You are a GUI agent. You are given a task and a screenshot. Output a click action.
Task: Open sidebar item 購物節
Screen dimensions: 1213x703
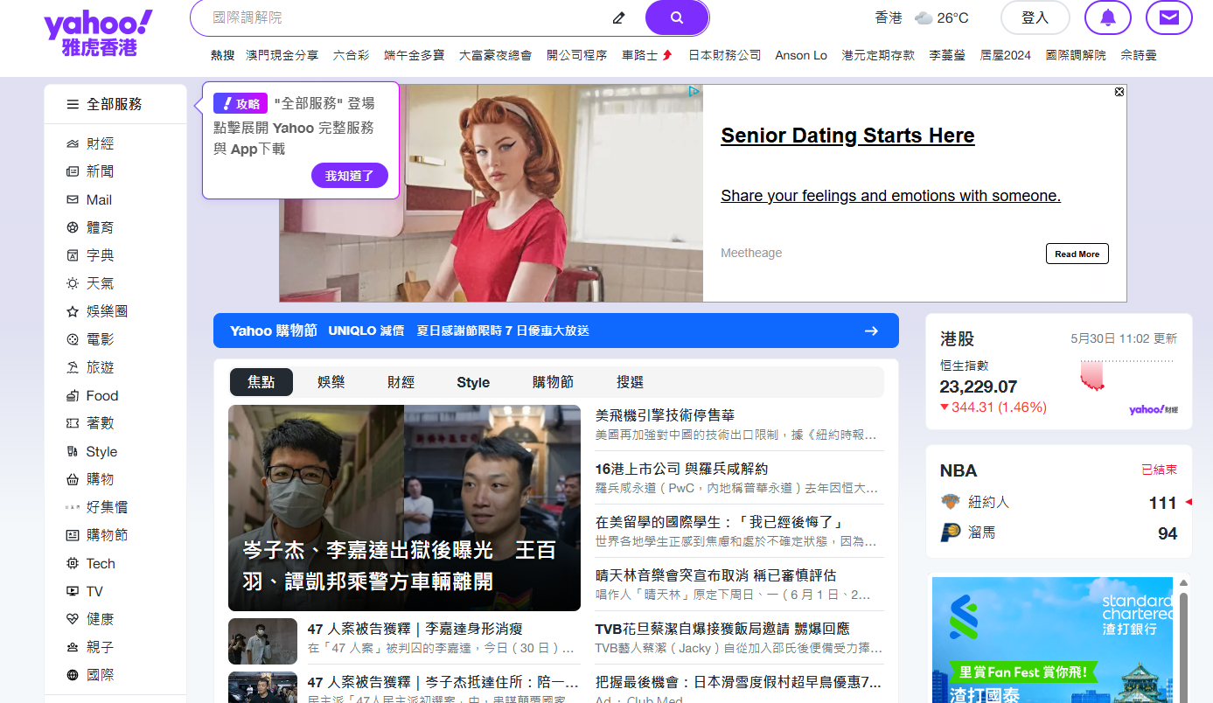[x=108, y=535]
